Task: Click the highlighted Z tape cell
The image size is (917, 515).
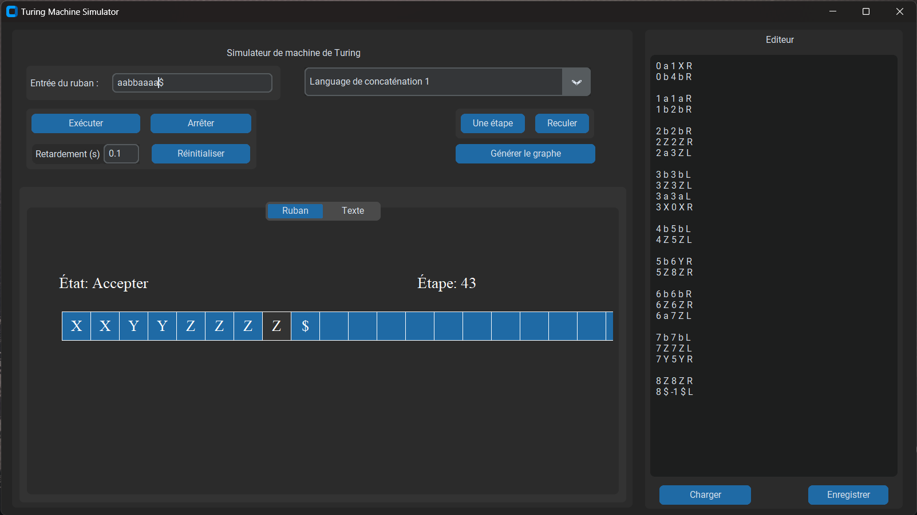Action: point(276,326)
